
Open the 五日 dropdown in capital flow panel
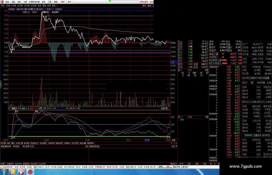[x=174, y=146]
